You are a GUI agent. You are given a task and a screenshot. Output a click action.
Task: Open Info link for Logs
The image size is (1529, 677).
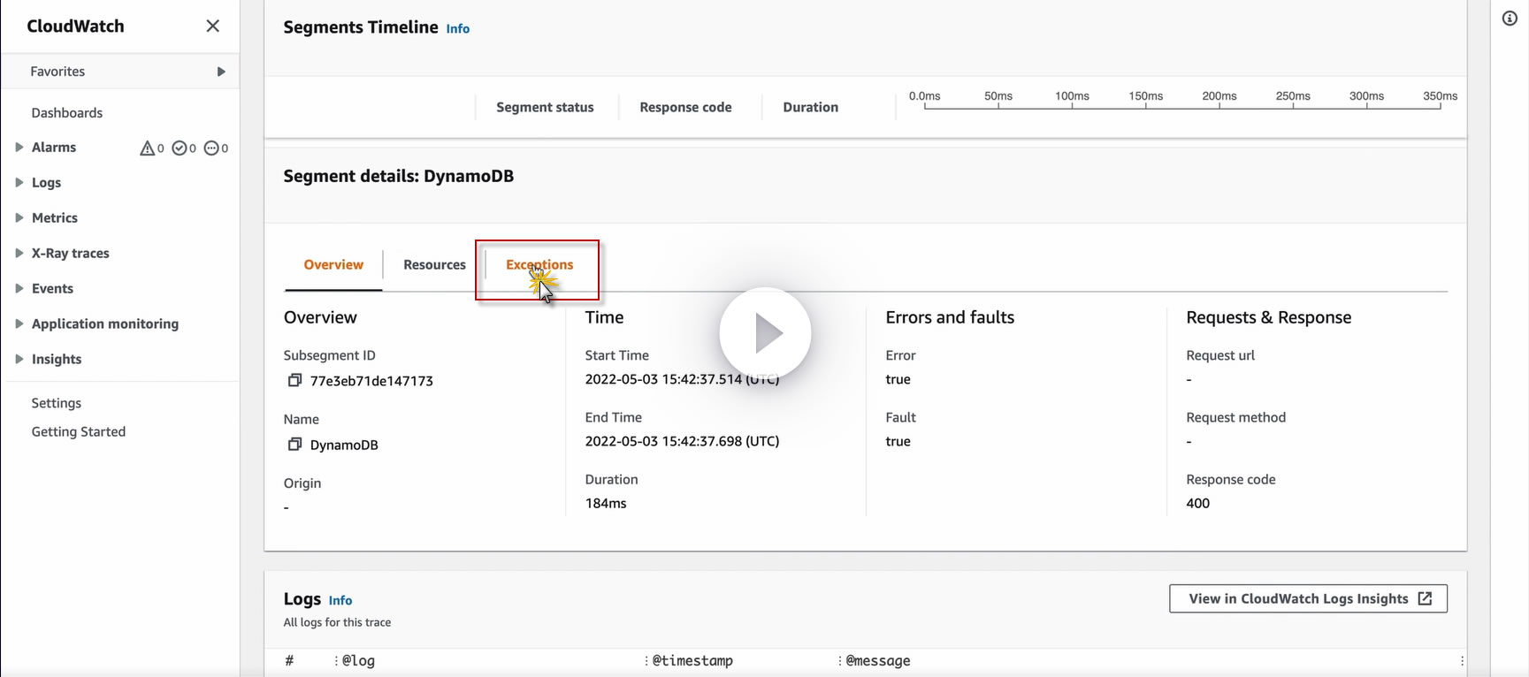340,600
